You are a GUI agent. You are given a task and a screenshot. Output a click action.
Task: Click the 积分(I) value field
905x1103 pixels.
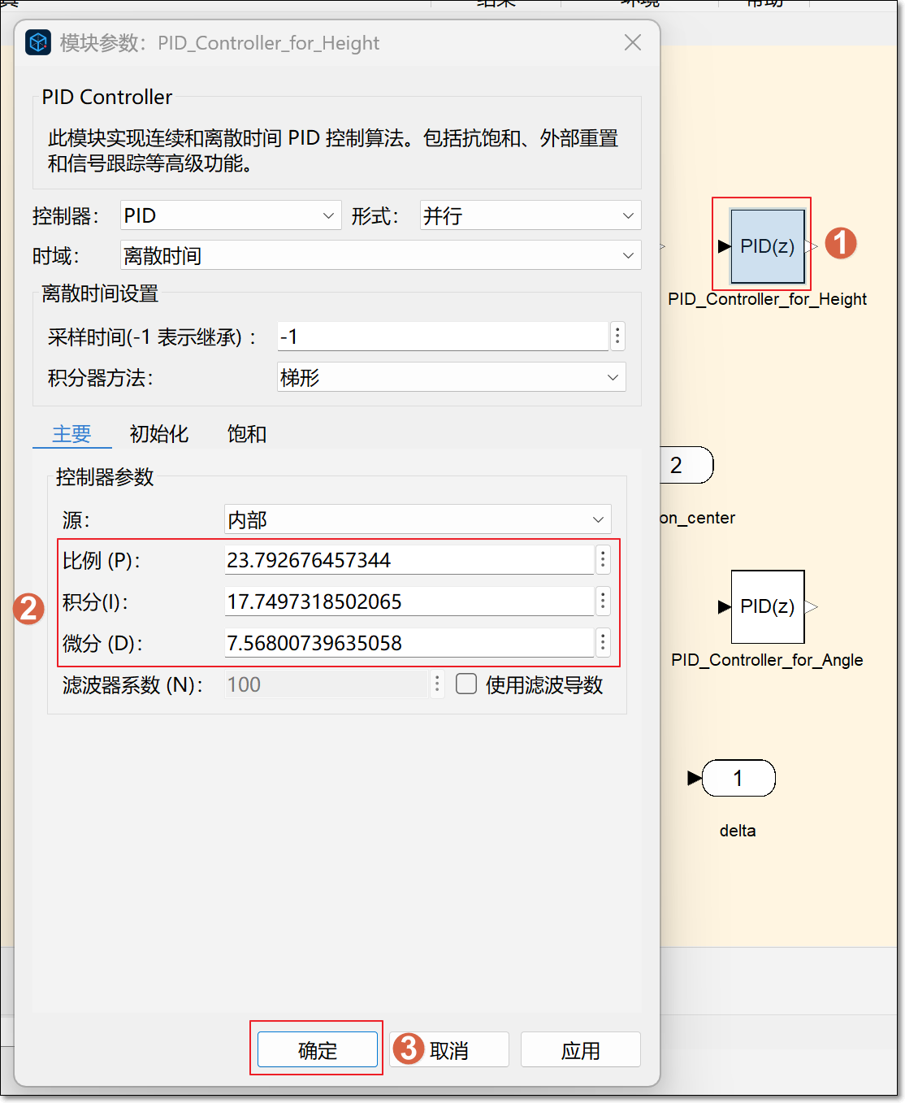[409, 601]
